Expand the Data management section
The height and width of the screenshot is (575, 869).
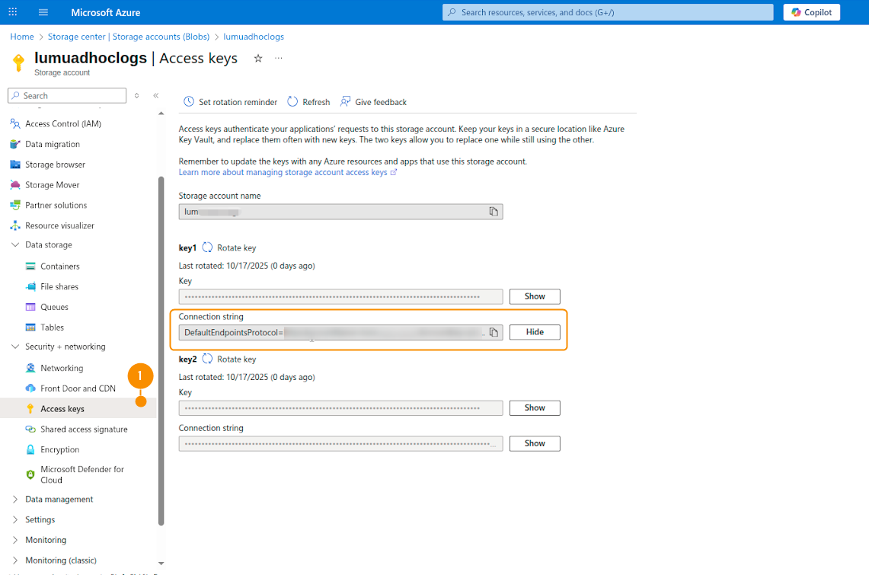(15, 500)
